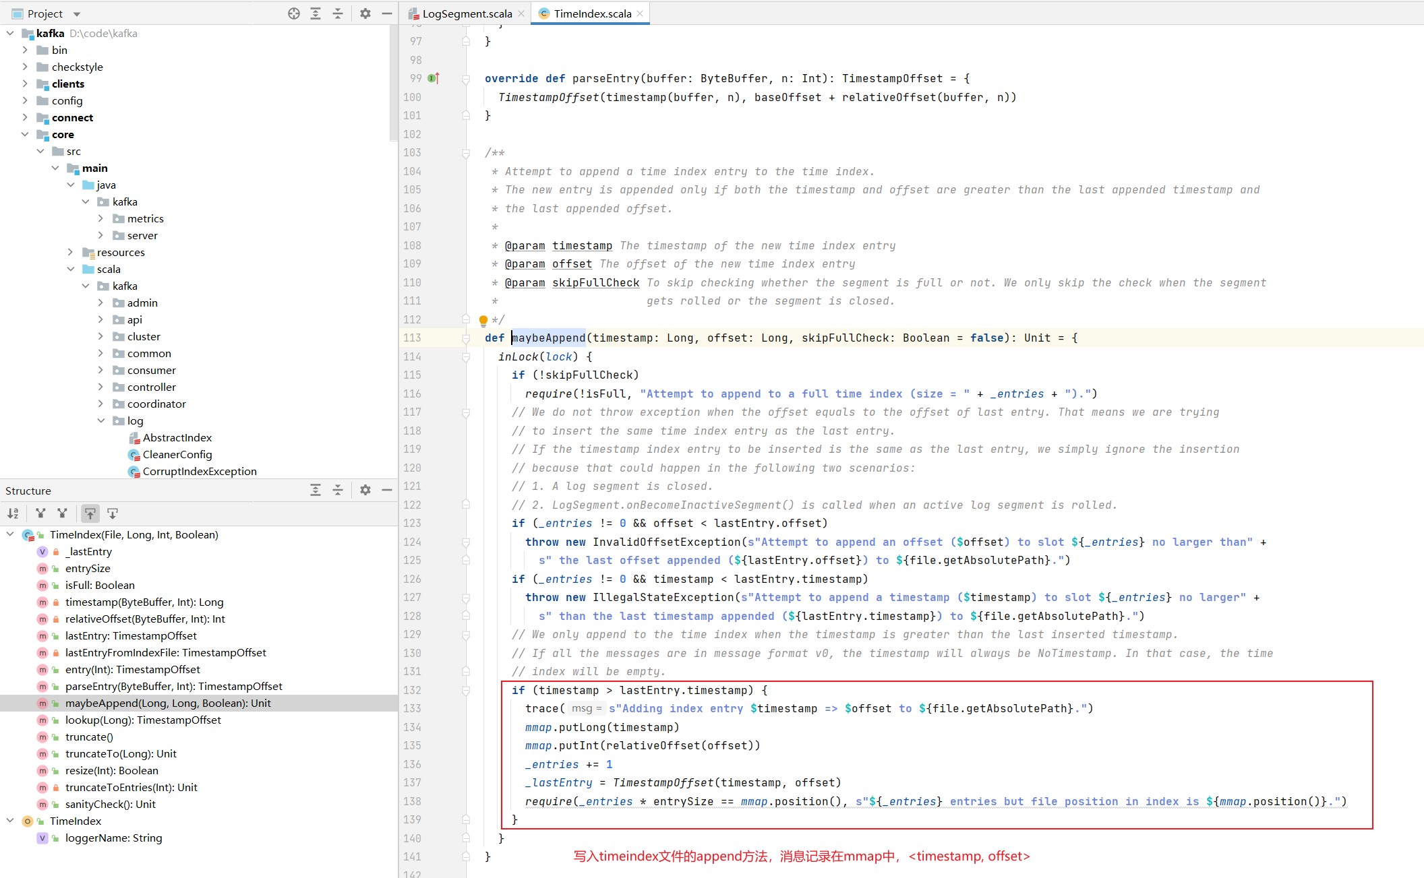
Task: Toggle Autoscroll to Source in Structure panel
Action: [90, 513]
